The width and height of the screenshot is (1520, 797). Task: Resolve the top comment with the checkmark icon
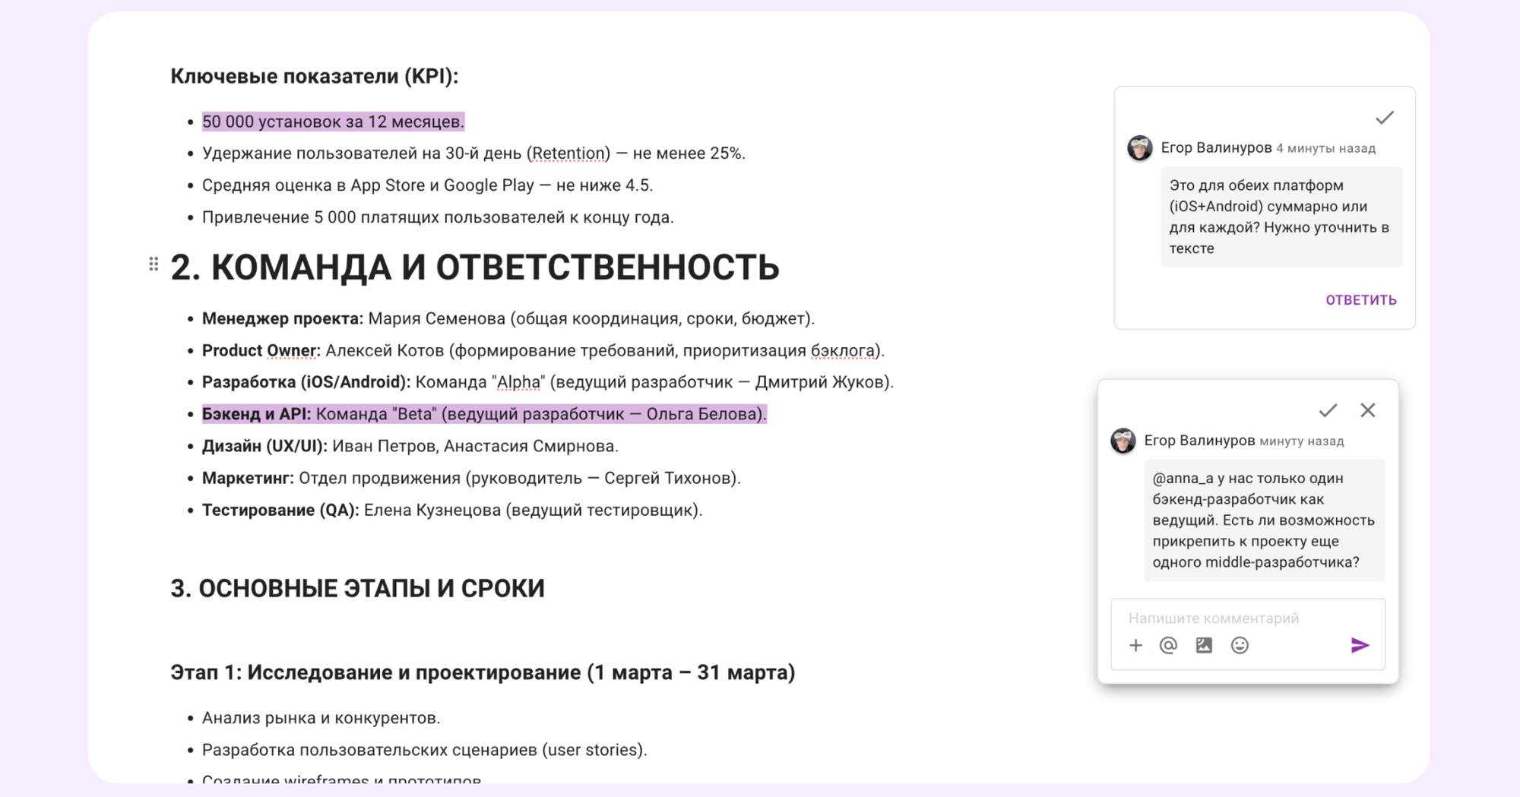click(1385, 117)
